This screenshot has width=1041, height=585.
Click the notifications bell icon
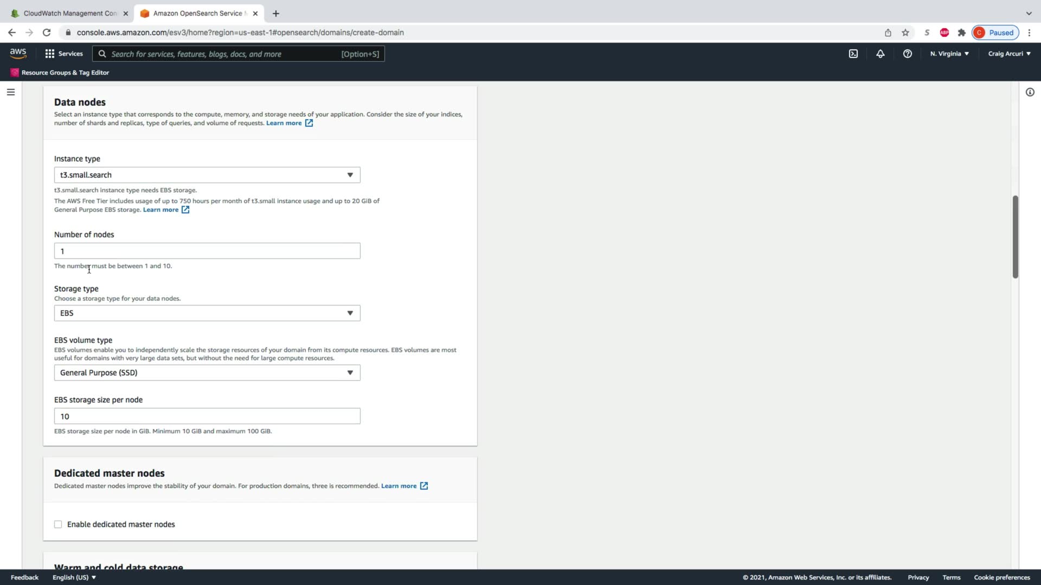[x=880, y=54]
